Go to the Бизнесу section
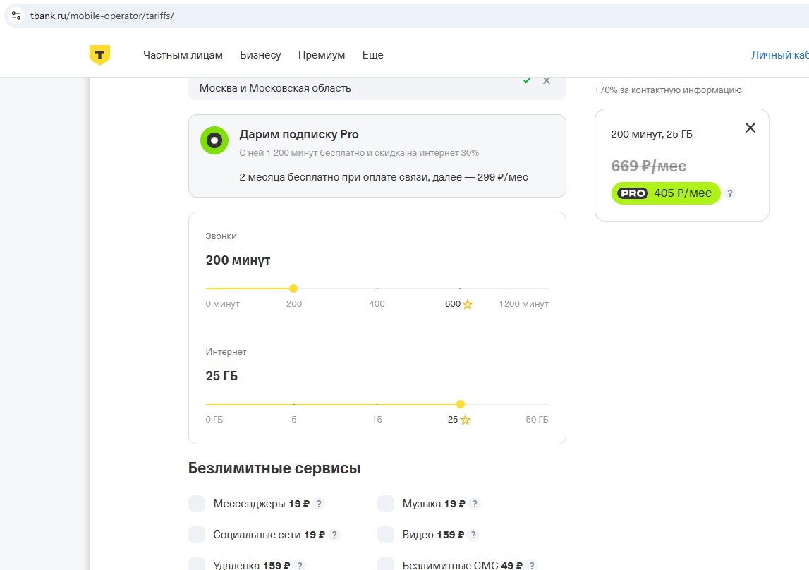This screenshot has width=809, height=570. click(x=260, y=55)
